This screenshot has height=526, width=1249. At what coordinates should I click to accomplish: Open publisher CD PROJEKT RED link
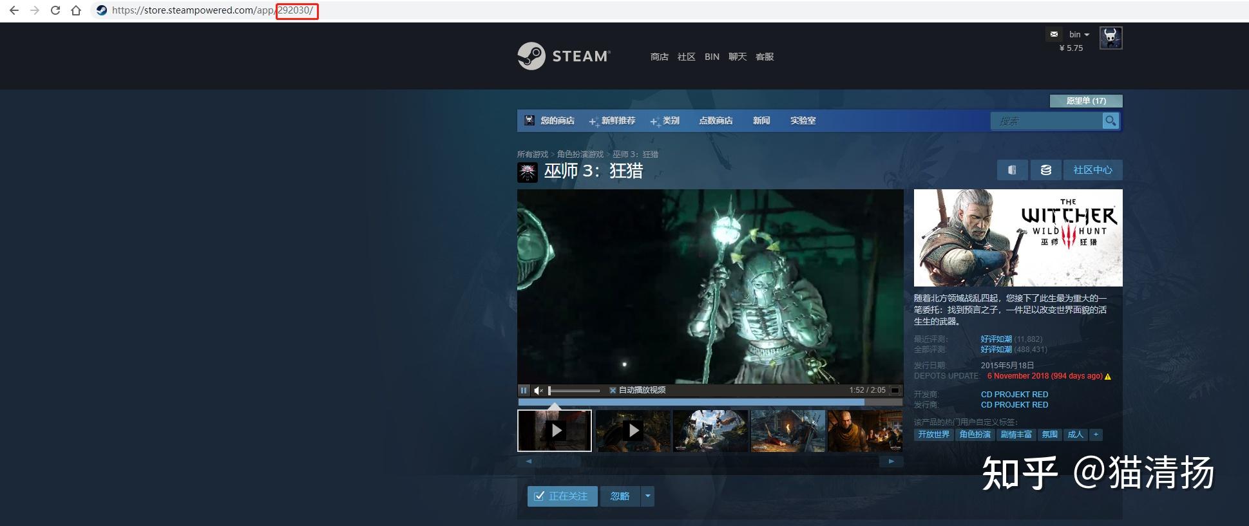pyautogui.click(x=1015, y=405)
